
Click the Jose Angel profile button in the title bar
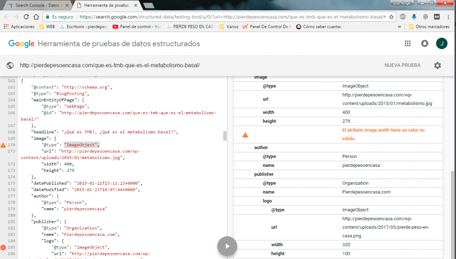(402, 3)
